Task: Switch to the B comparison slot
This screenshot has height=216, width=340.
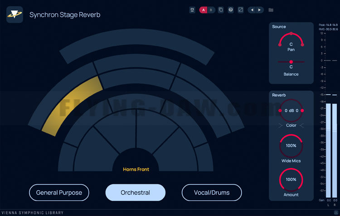Action: point(211,10)
